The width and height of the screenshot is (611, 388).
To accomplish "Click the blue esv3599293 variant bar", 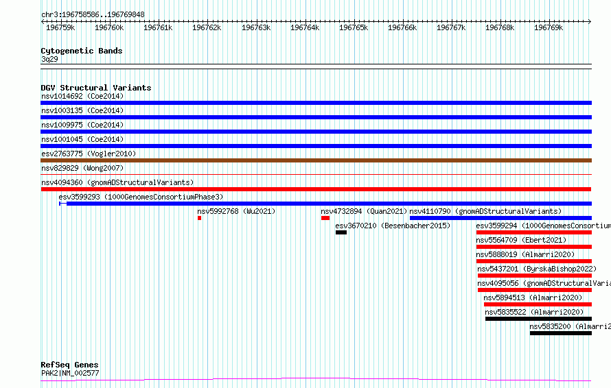I will click(x=325, y=204).
